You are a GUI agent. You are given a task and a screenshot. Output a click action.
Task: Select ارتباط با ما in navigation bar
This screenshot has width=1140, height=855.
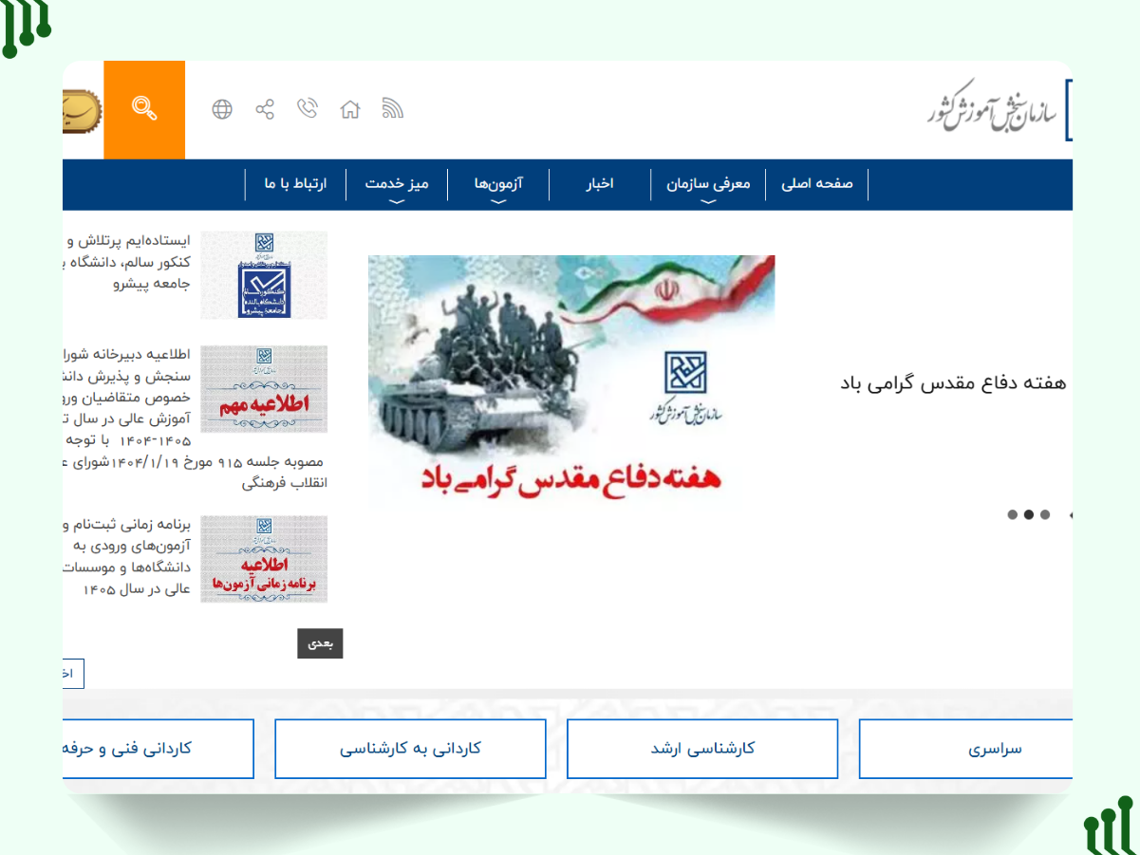[x=295, y=184]
